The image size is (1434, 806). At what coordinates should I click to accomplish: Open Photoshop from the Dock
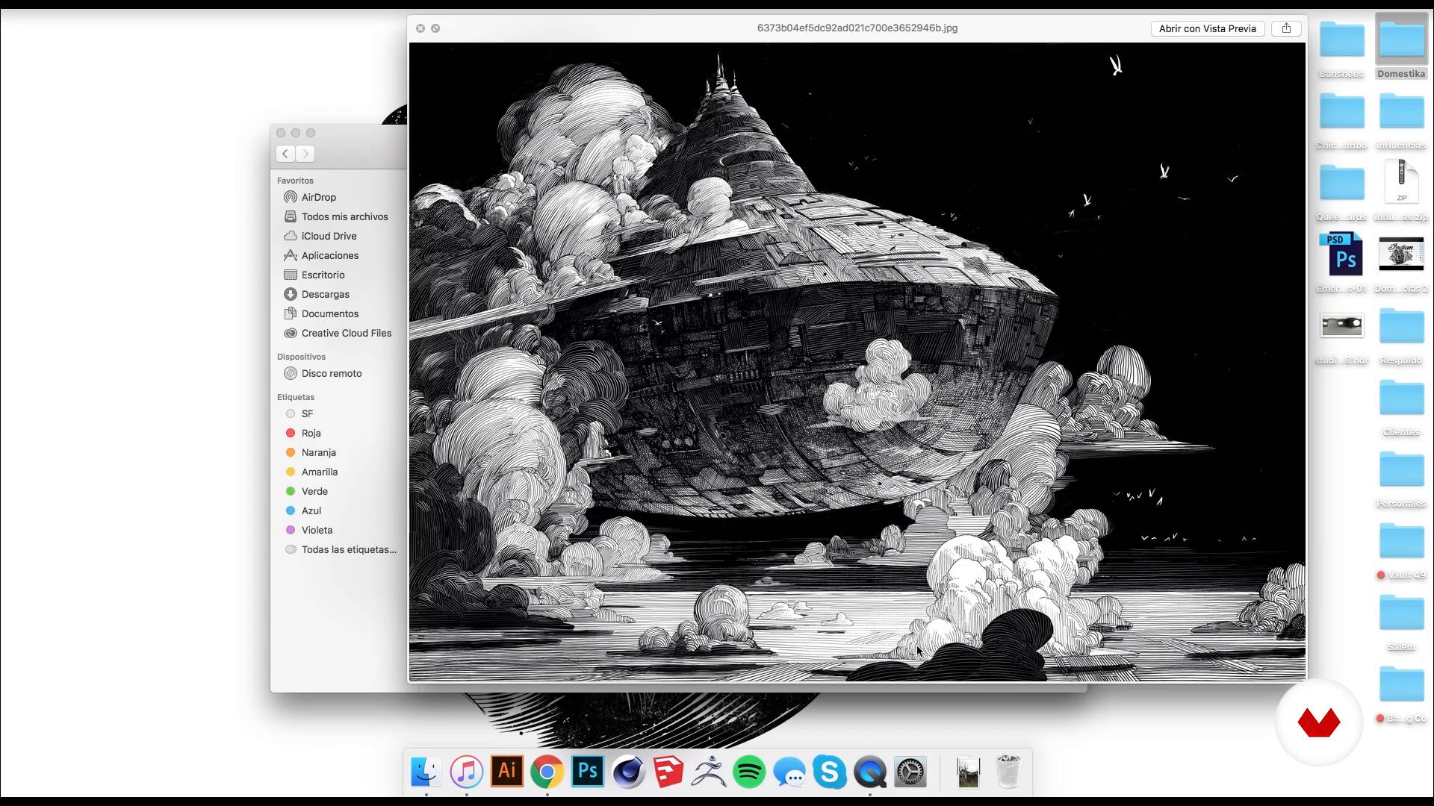tap(588, 772)
